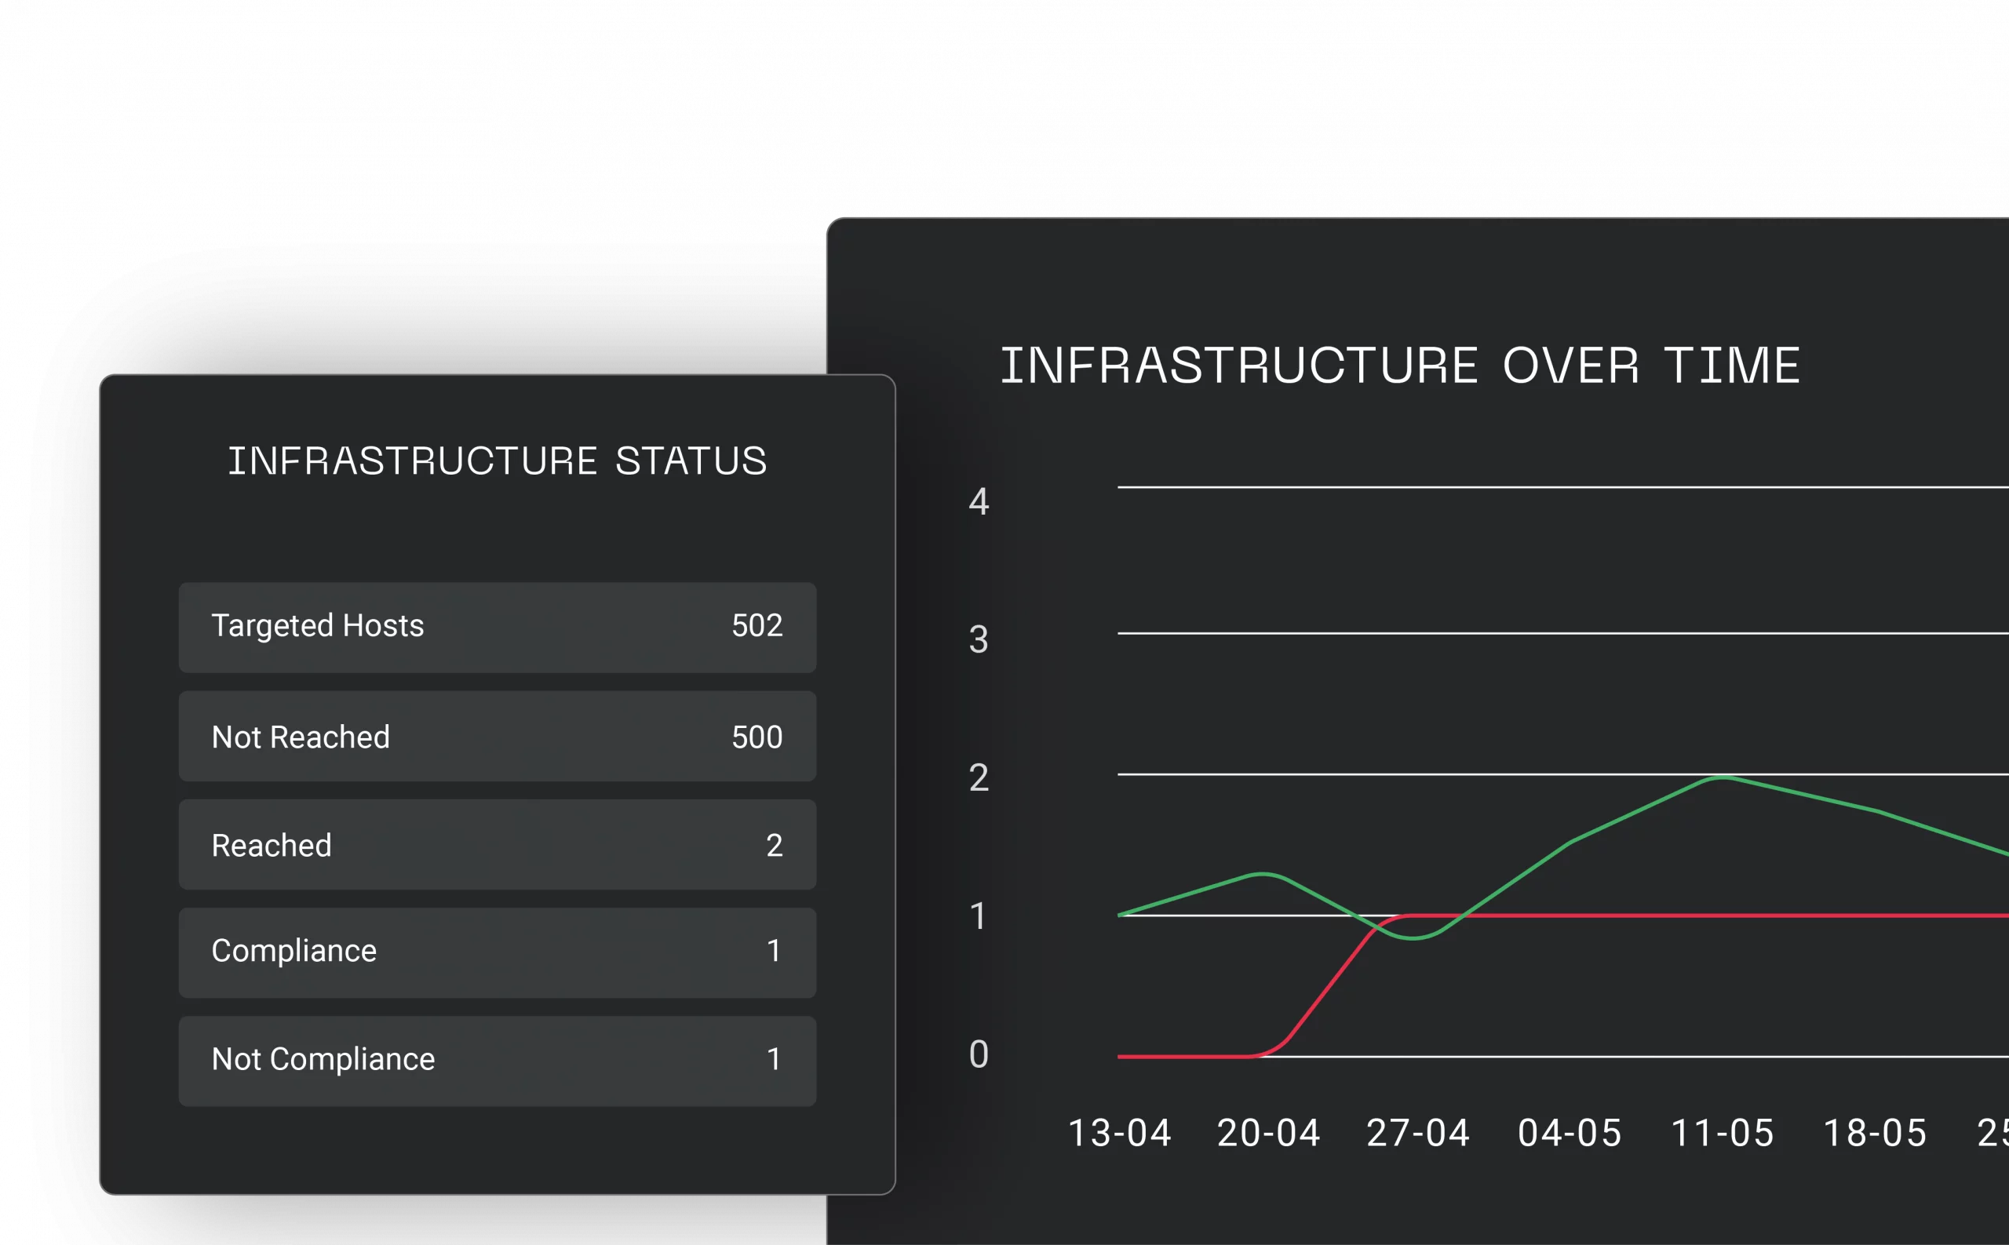This screenshot has width=2009, height=1245.
Task: Click the y-axis label 0
Action: [x=979, y=1055]
